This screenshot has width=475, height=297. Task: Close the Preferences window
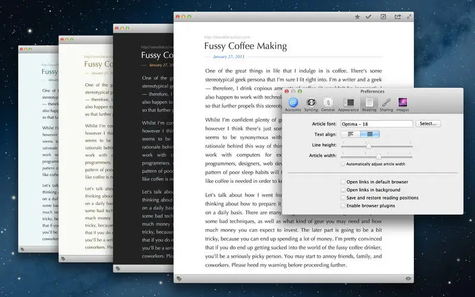pyautogui.click(x=287, y=91)
